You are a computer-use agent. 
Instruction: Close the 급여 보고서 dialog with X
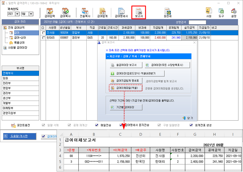(194, 43)
